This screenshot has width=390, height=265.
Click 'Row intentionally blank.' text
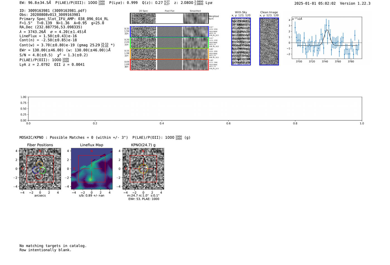[45, 250]
